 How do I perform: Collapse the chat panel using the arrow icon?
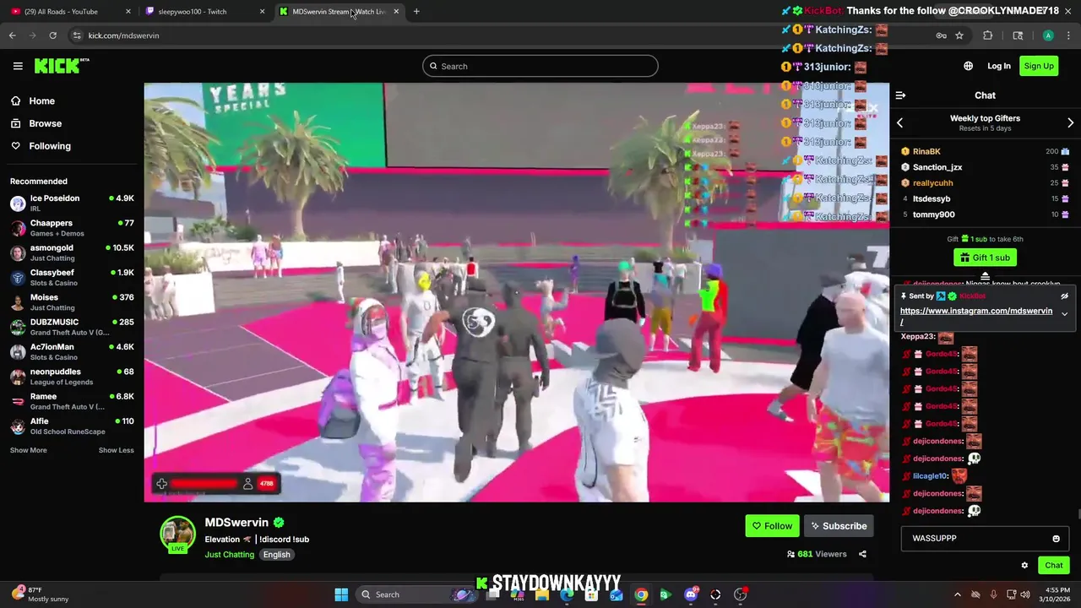(900, 95)
